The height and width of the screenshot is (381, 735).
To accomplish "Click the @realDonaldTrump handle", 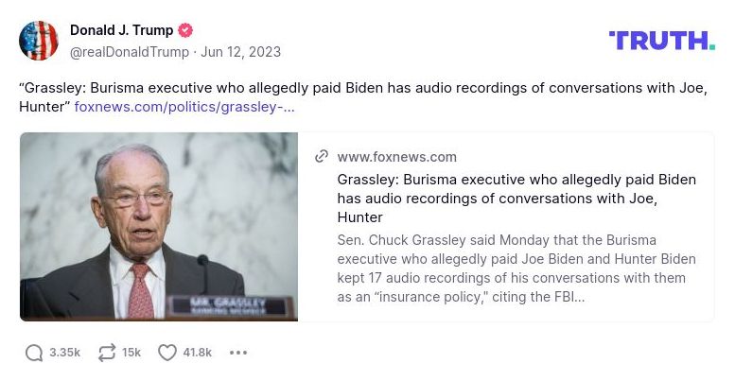I will click(130, 52).
